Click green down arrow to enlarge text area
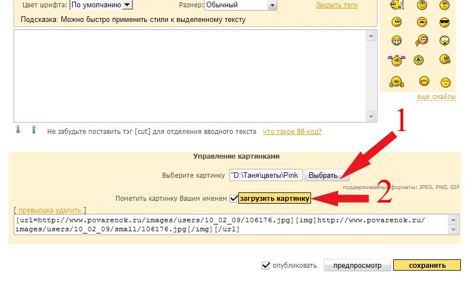The width and height of the screenshot is (475, 283). (18, 130)
